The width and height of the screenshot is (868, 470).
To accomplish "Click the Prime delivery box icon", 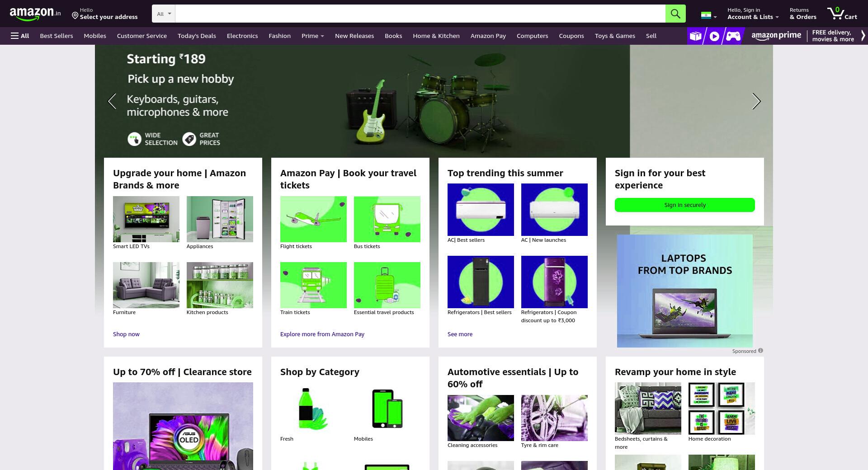I will click(x=695, y=36).
